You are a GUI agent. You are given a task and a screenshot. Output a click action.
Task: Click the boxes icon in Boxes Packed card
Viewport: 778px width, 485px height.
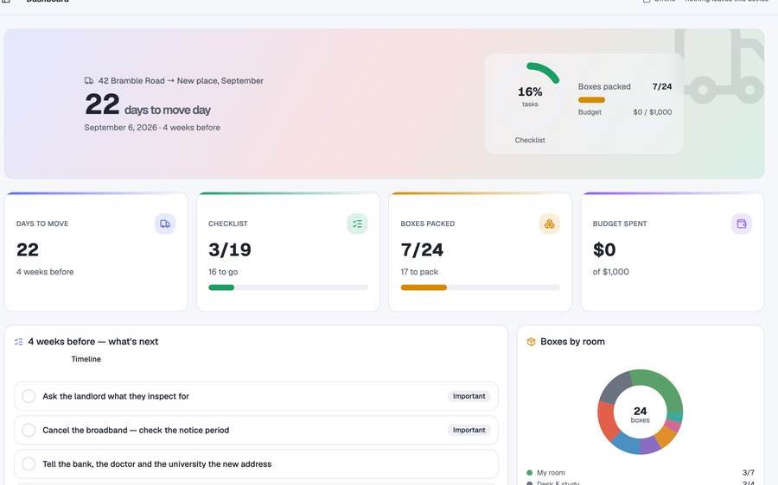point(549,224)
